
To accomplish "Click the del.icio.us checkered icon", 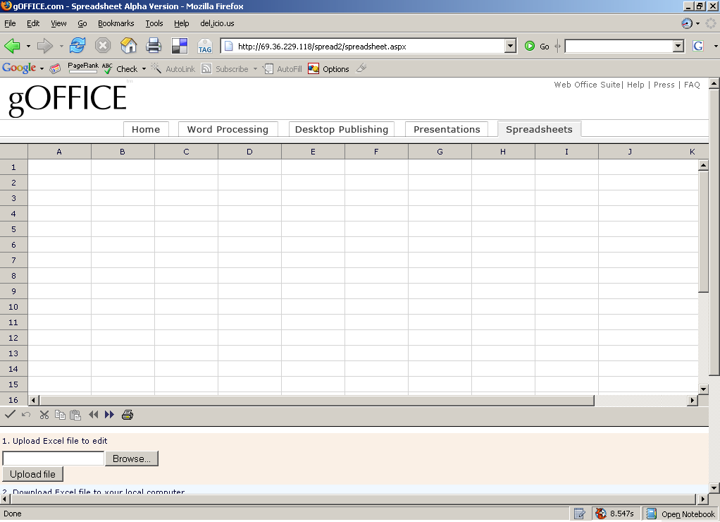I will (180, 46).
